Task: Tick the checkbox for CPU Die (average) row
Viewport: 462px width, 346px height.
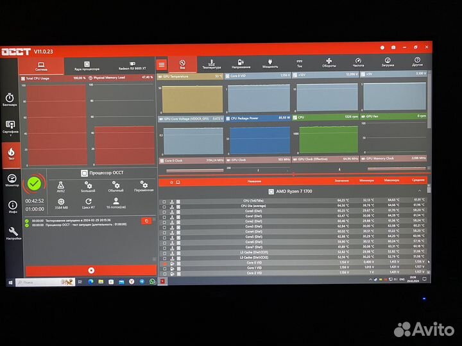Action: (164, 207)
